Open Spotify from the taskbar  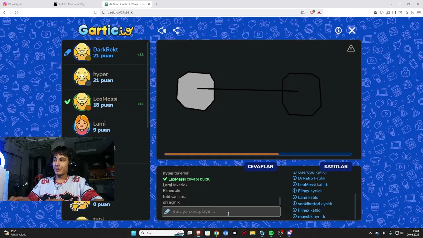pyautogui.click(x=271, y=233)
